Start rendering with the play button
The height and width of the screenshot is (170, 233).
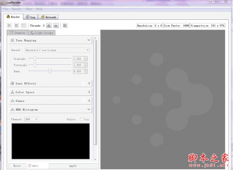pos(9,26)
